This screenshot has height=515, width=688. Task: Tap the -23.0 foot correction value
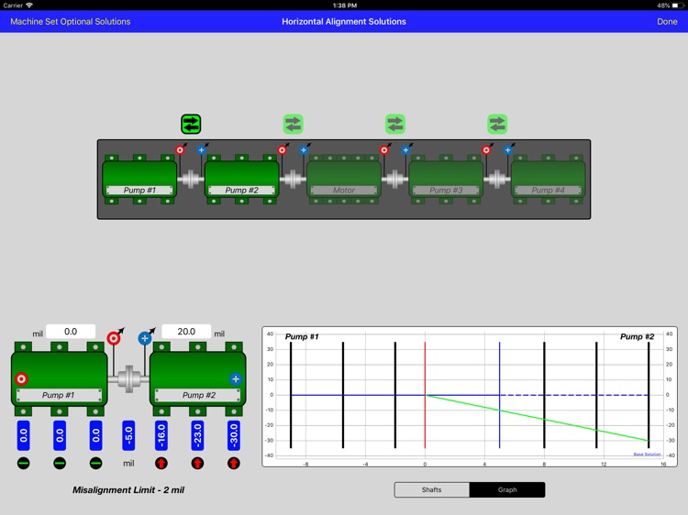197,435
